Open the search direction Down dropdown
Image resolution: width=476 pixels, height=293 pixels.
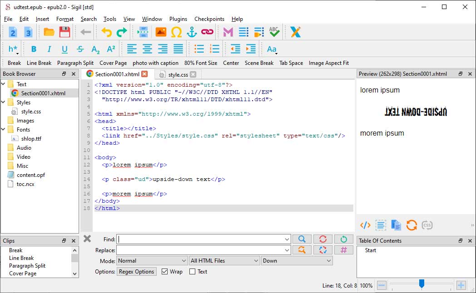point(297,261)
